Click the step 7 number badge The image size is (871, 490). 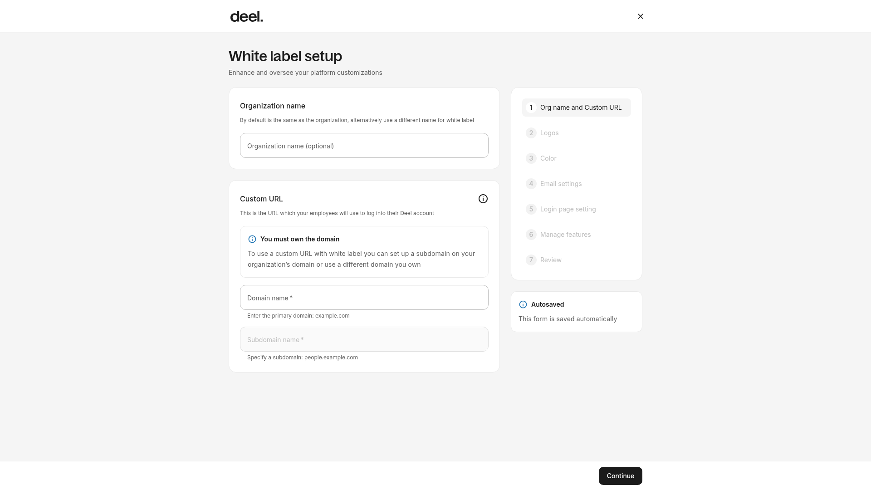point(531,260)
